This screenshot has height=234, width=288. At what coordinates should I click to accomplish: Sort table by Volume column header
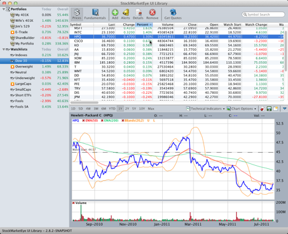pos(163,24)
